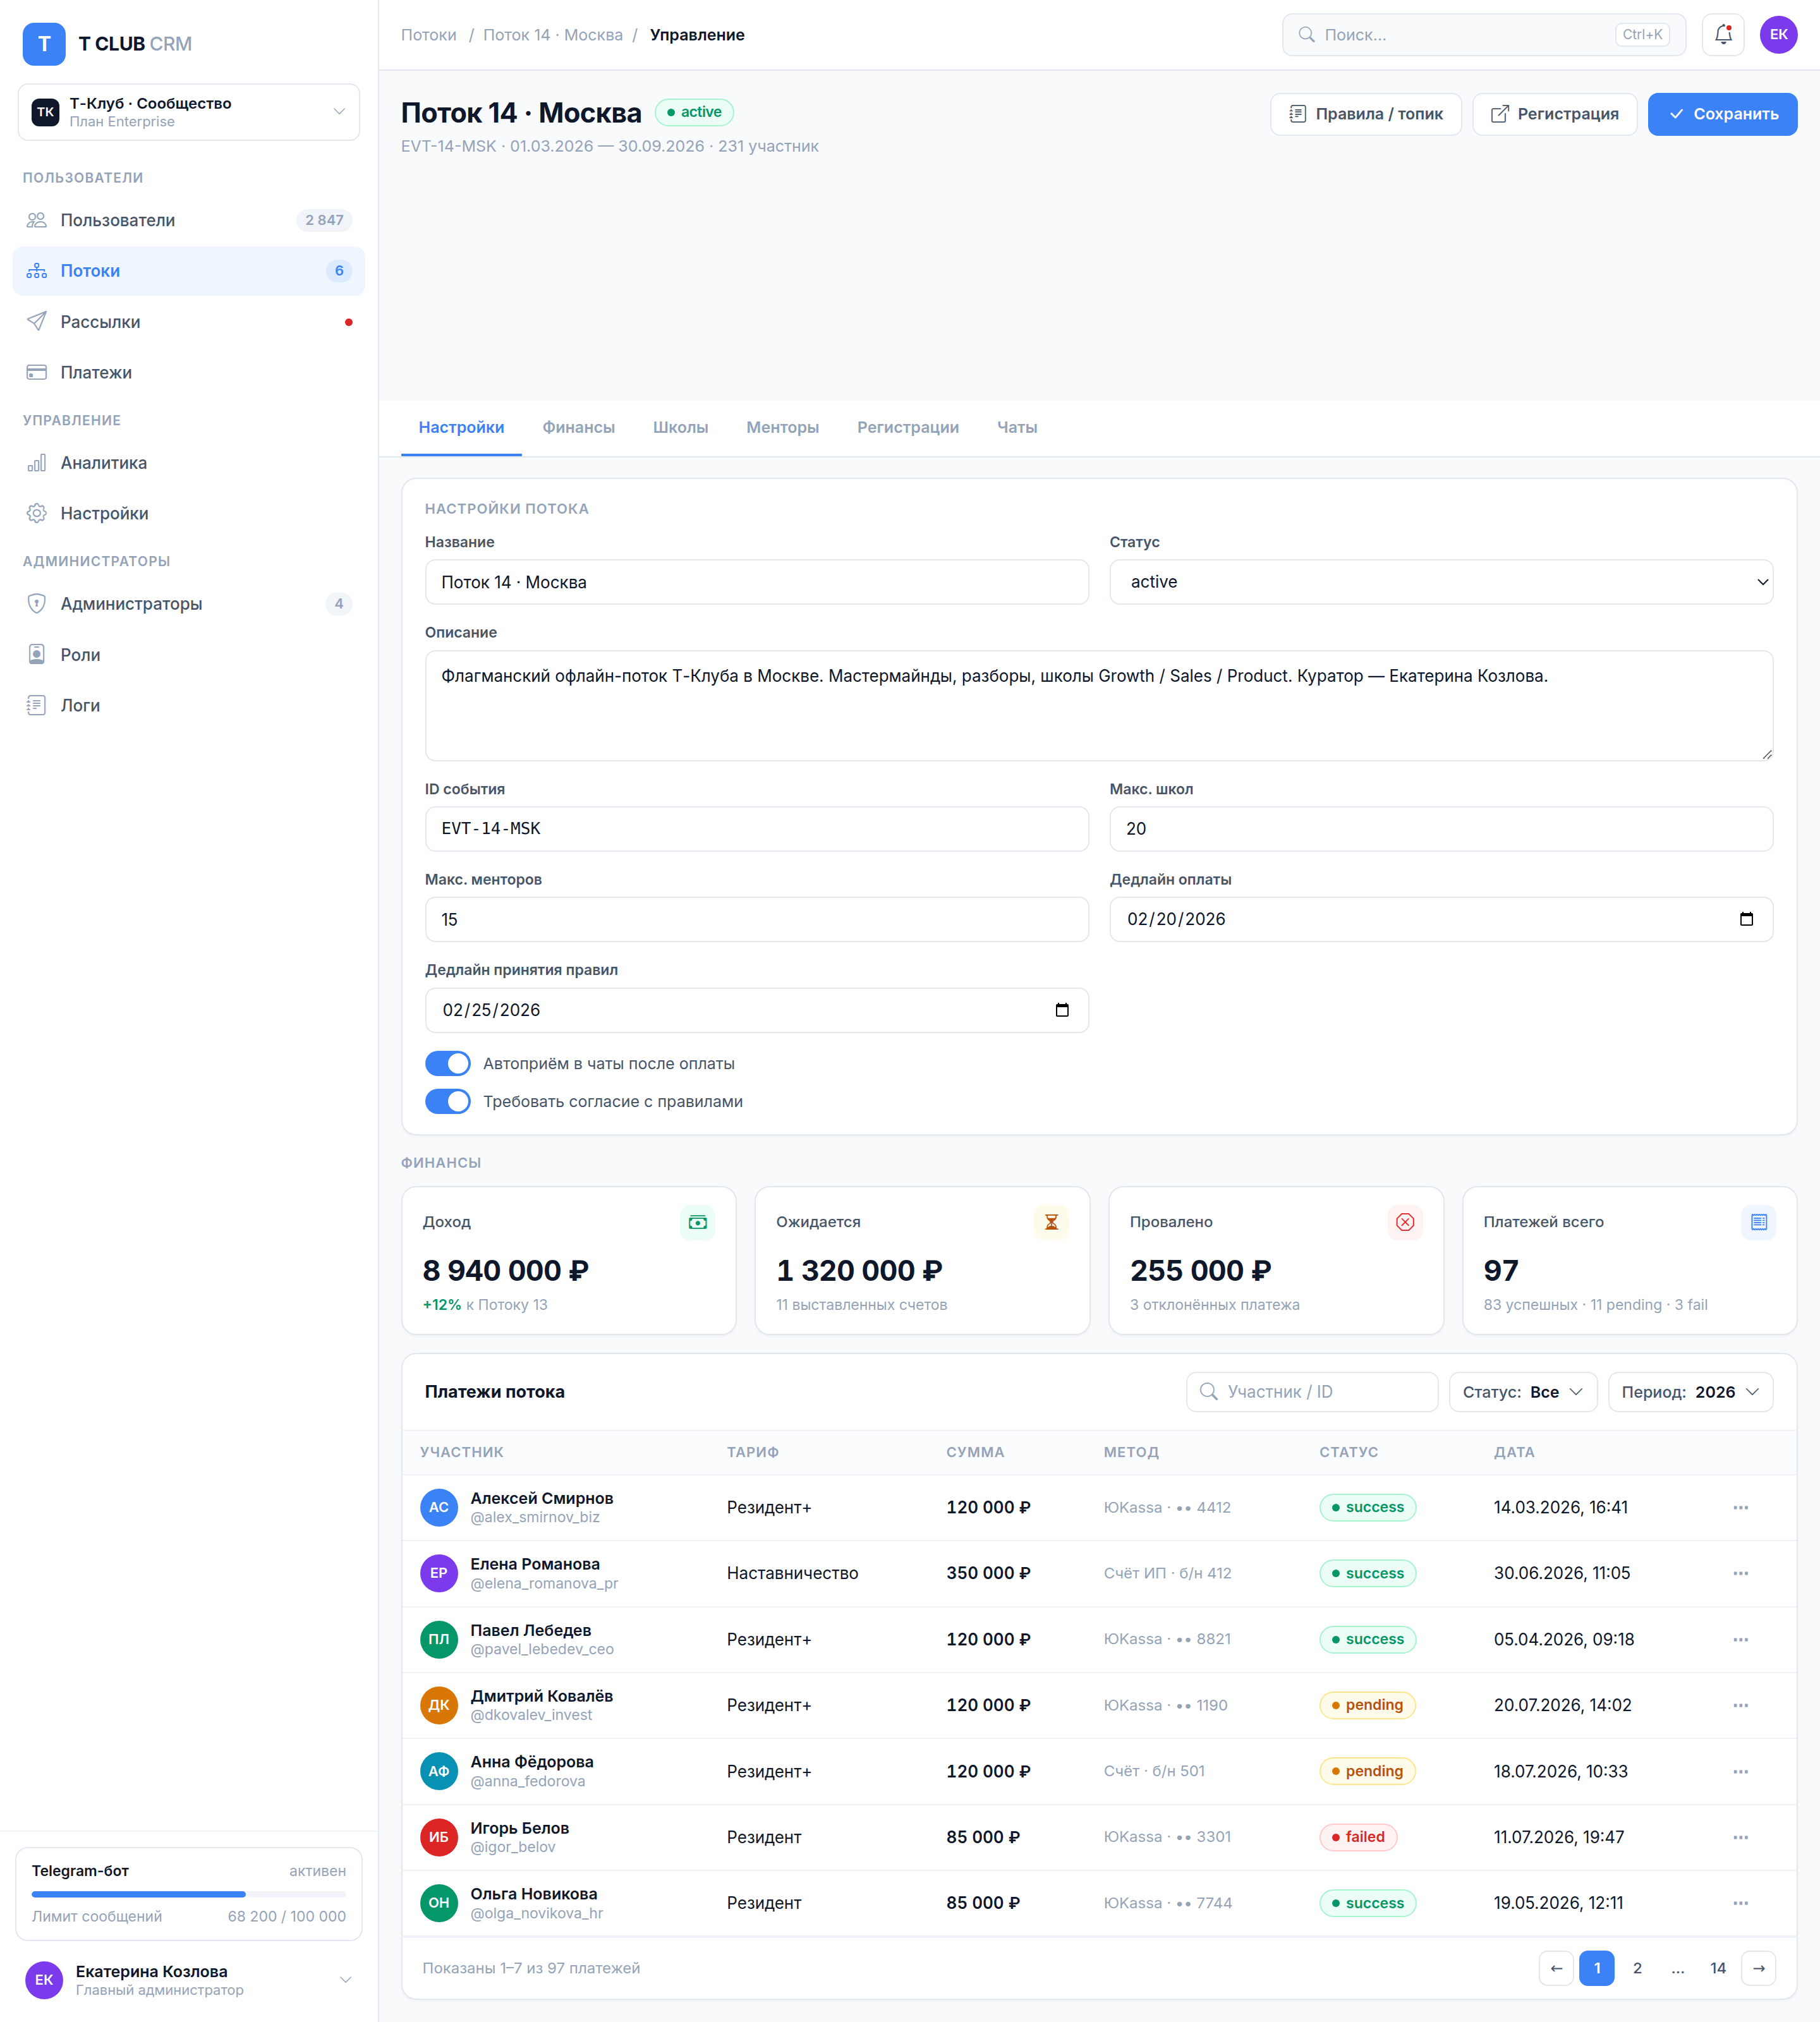Click the Рассылки paper plane icon
The image size is (1820, 2022).
(x=37, y=322)
